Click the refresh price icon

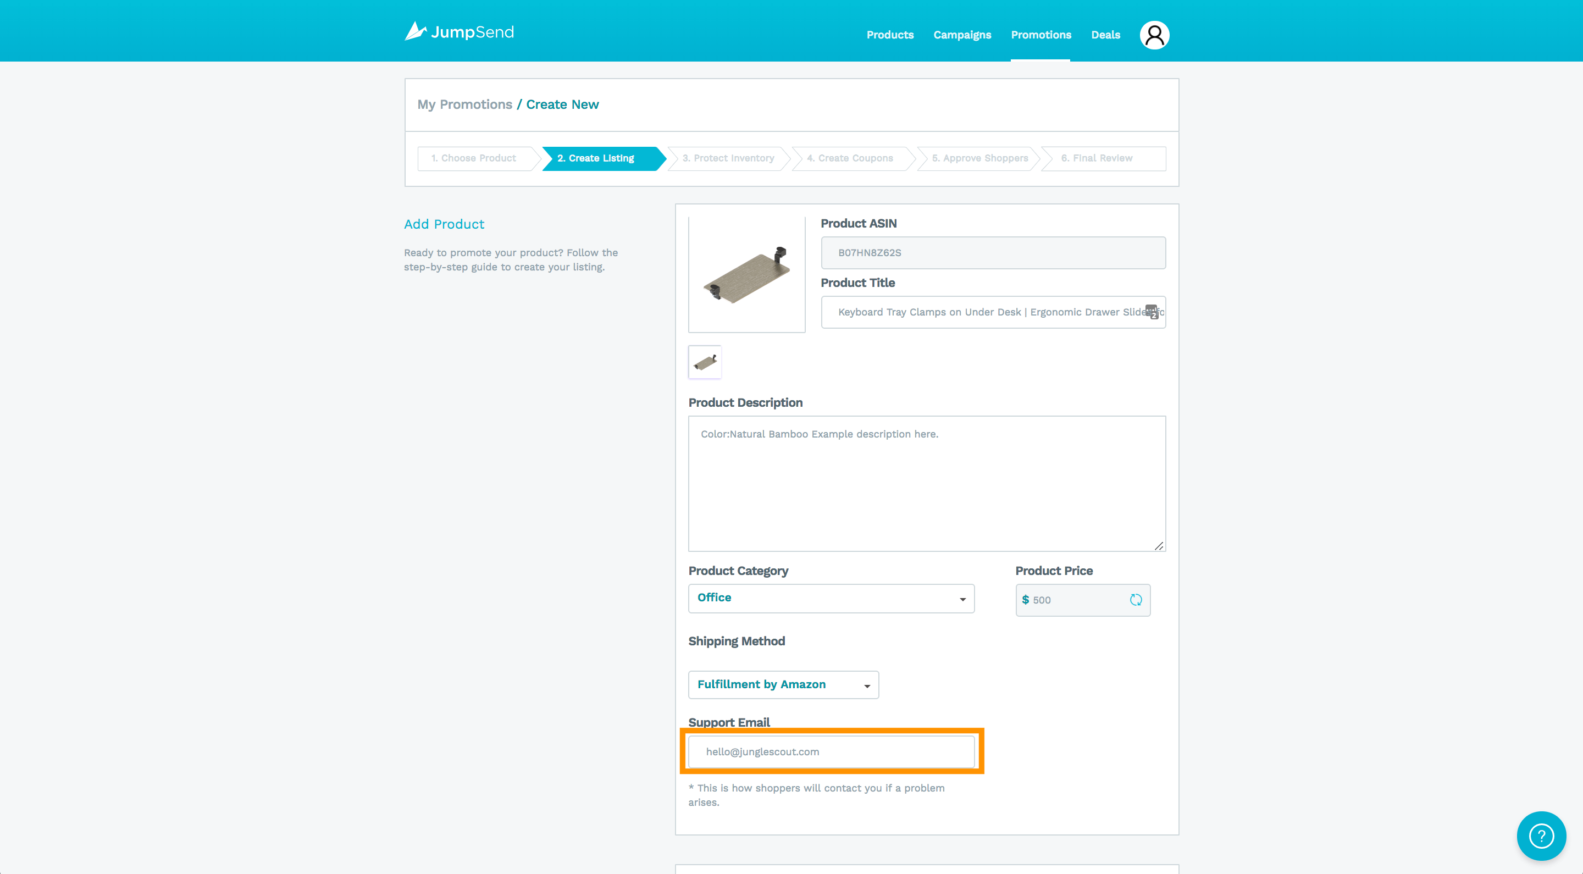click(x=1136, y=600)
